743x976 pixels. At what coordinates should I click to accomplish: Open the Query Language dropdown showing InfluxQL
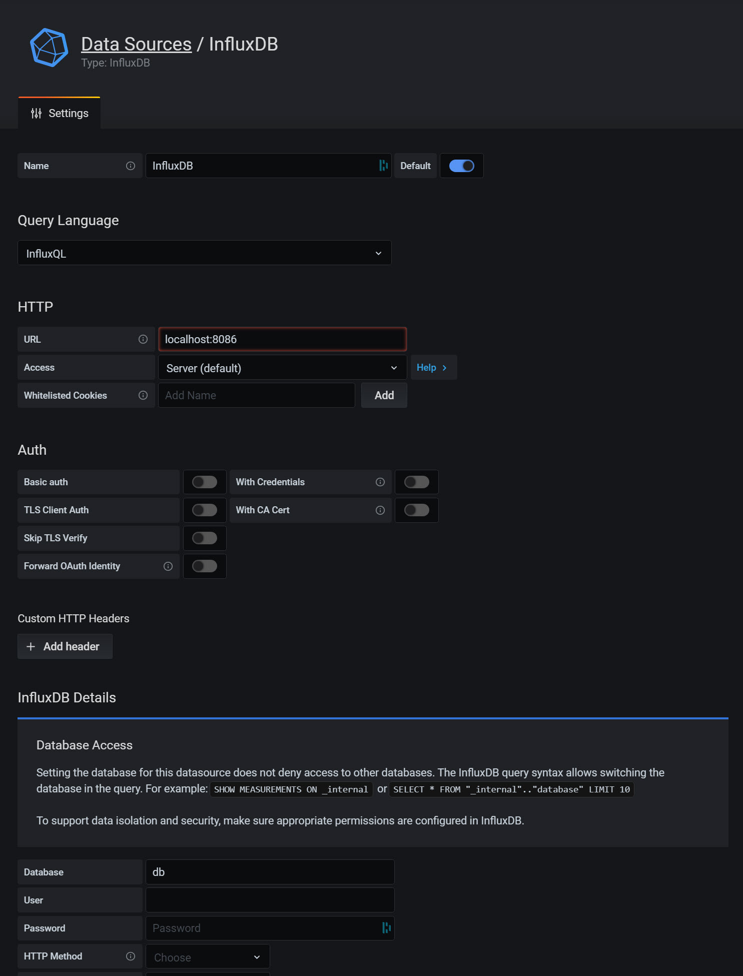pos(205,253)
